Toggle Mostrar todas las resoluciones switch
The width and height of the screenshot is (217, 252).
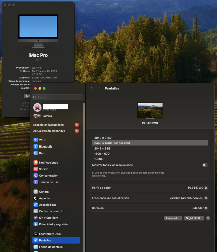point(205,165)
